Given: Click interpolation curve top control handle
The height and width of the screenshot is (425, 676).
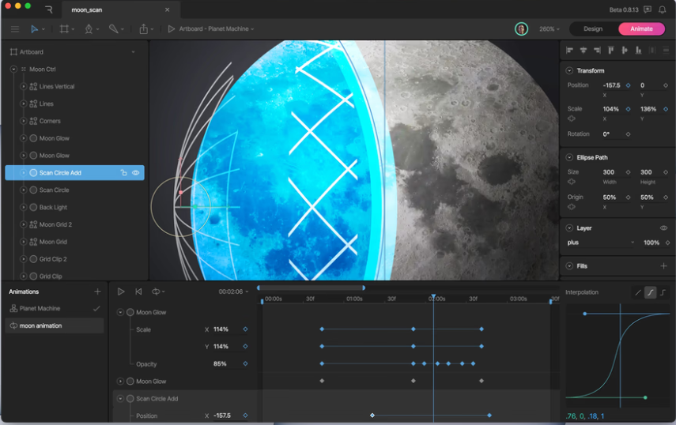Looking at the screenshot, I should (584, 314).
